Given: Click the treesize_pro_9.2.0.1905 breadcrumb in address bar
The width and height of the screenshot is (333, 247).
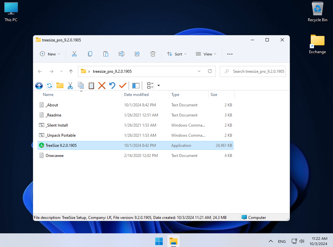Looking at the screenshot, I should click(112, 71).
